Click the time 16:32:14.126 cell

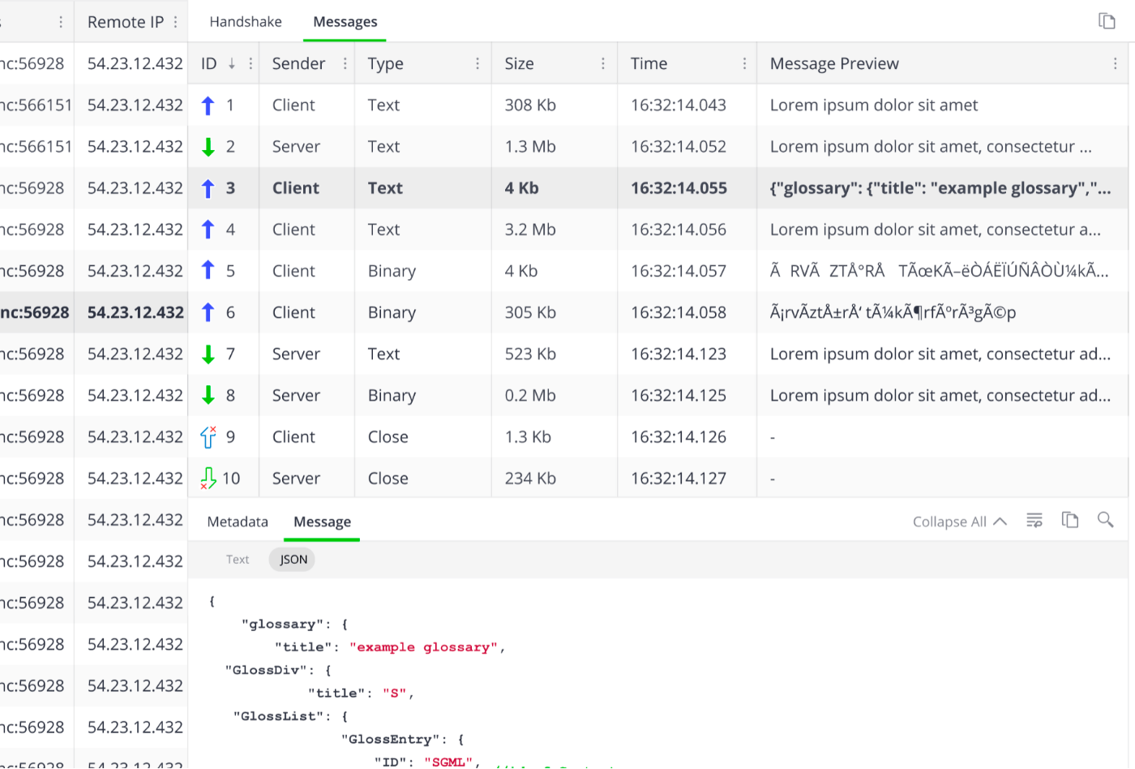click(x=679, y=437)
